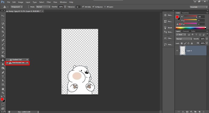This screenshot has height=113, width=209.
Task: Lock all layer attributes
Action: 192,43
